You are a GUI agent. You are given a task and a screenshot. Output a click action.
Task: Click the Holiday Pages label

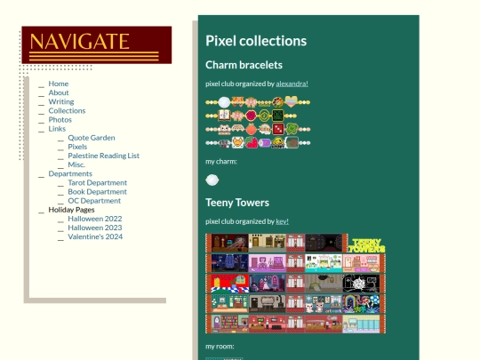pyautogui.click(x=71, y=210)
